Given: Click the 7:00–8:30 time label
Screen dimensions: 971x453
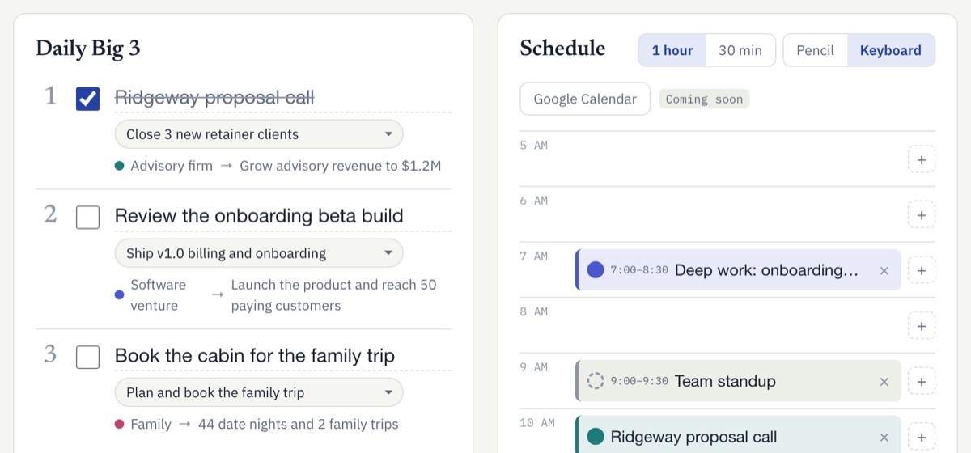Looking at the screenshot, I should (x=639, y=270).
